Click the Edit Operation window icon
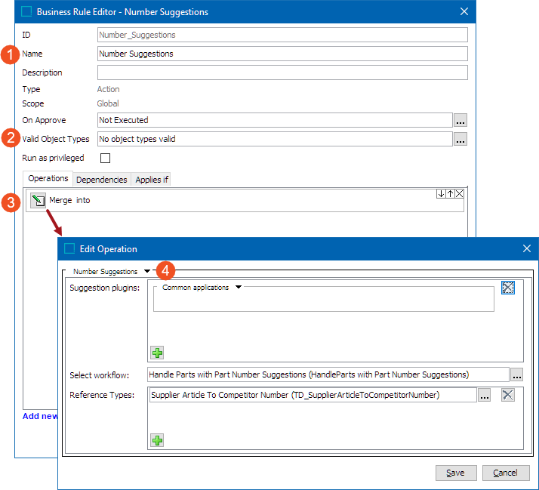Image resolution: width=539 pixels, height=490 pixels. [69, 248]
